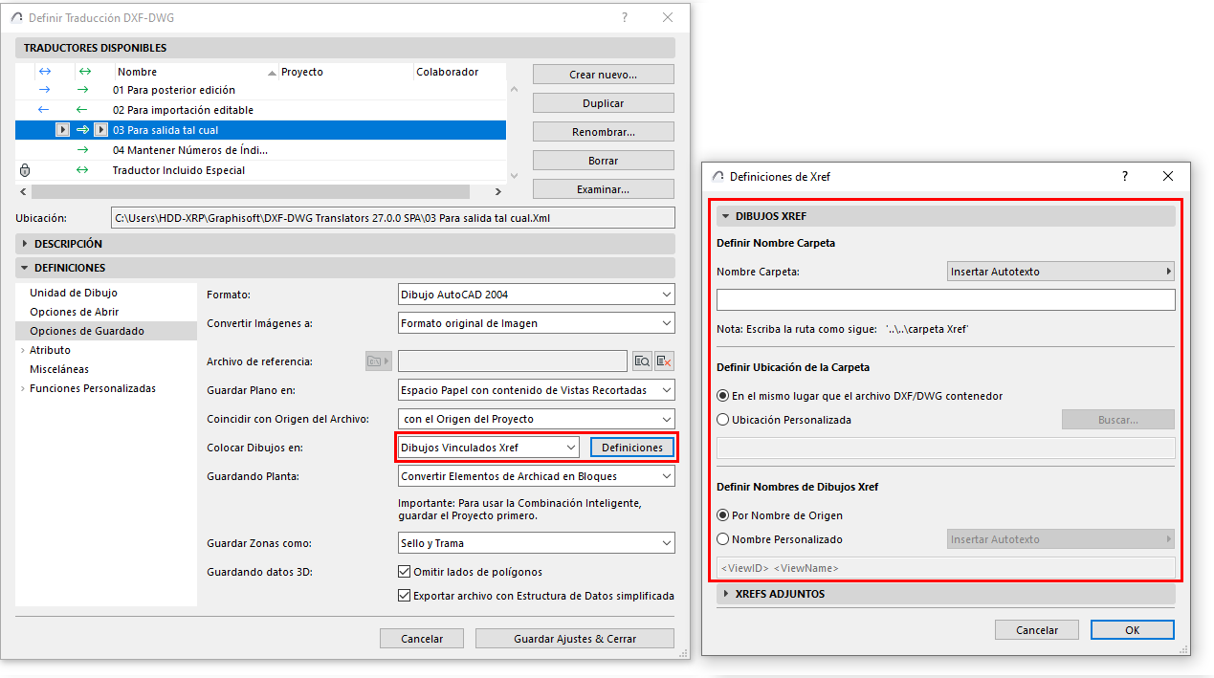Click the remove reference file icon
The width and height of the screenshot is (1214, 678).
(x=665, y=361)
